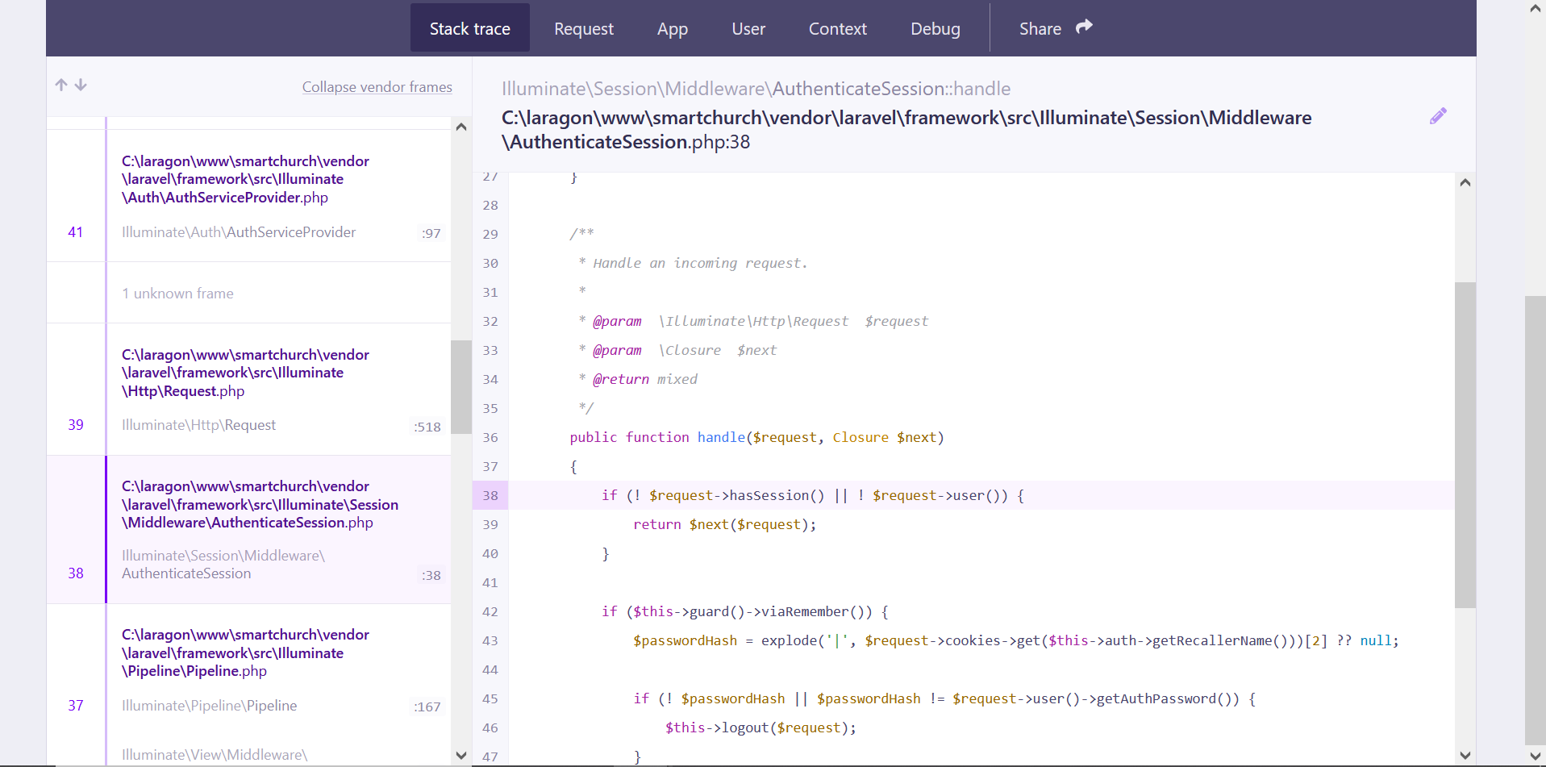Open the Stack trace tab
This screenshot has width=1546, height=767.
pos(470,28)
